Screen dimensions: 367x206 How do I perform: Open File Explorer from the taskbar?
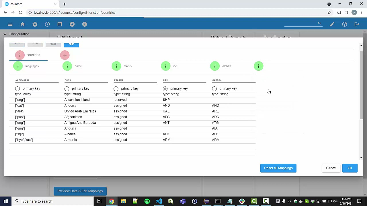pyautogui.click(x=123, y=201)
